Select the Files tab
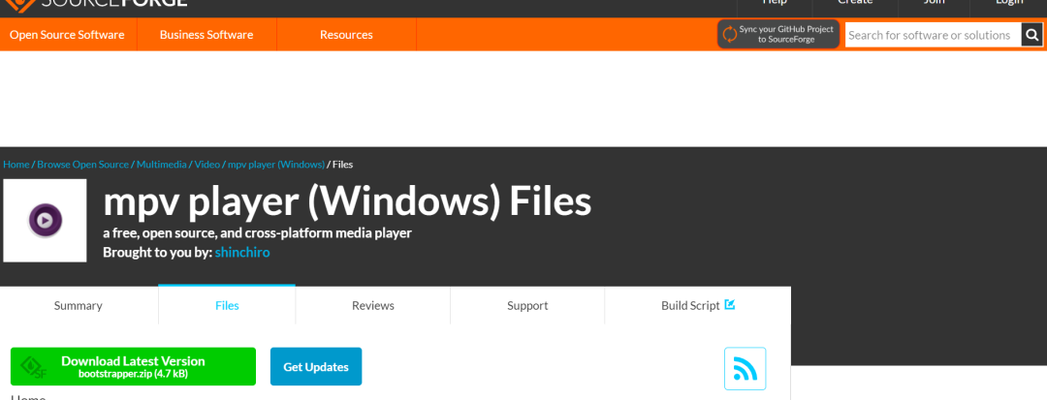1047x400 pixels. coord(227,305)
